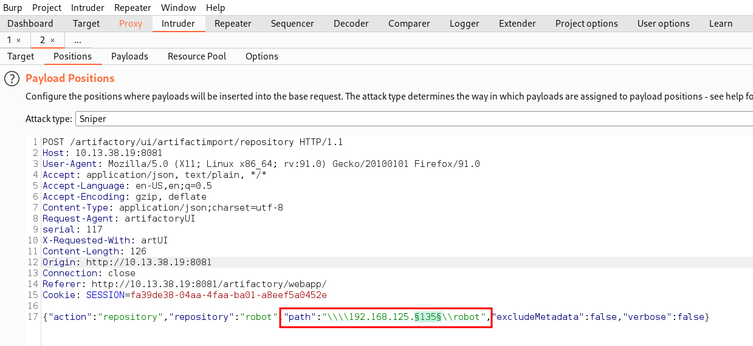Switch to Project options tab
The height and width of the screenshot is (346, 753).
pyautogui.click(x=586, y=24)
